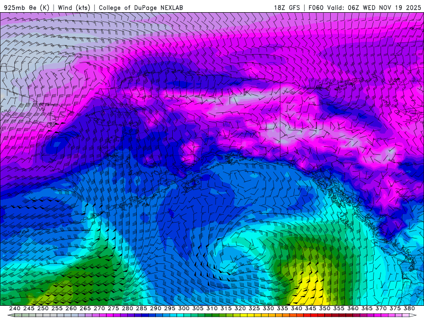Click the 320 colorbar scale label
Screen dimensions: 424x318
click(240, 308)
